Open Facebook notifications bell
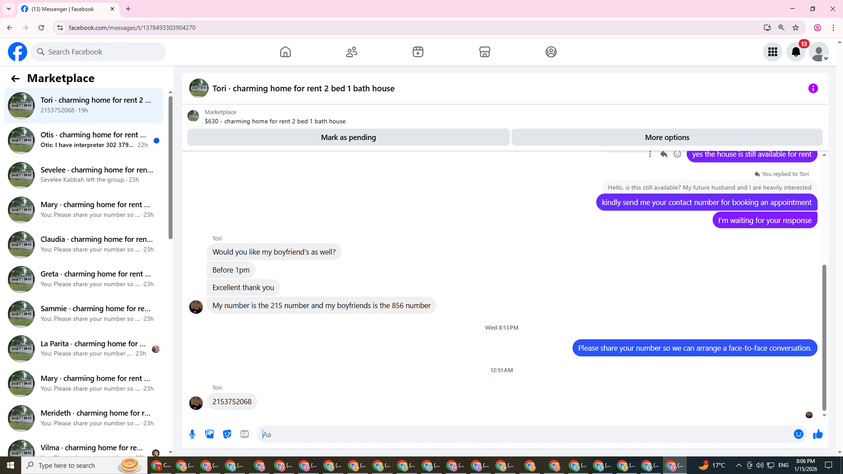Screen dimensions: 843x474 [x=796, y=52]
